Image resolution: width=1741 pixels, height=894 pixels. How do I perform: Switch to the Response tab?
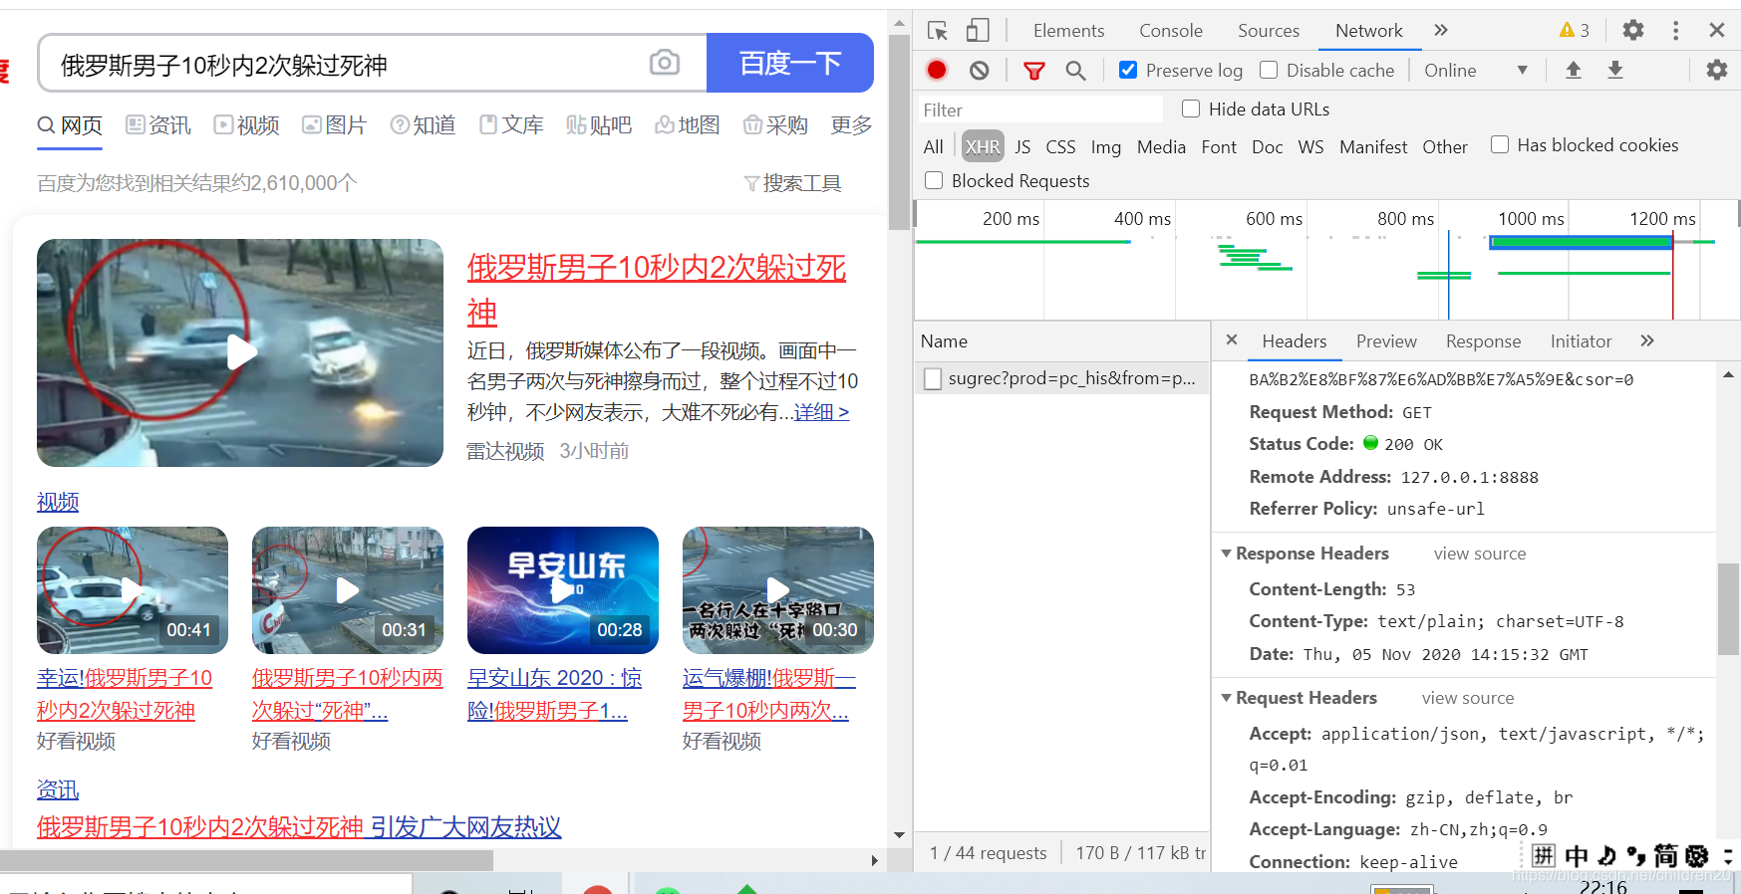[1483, 341]
